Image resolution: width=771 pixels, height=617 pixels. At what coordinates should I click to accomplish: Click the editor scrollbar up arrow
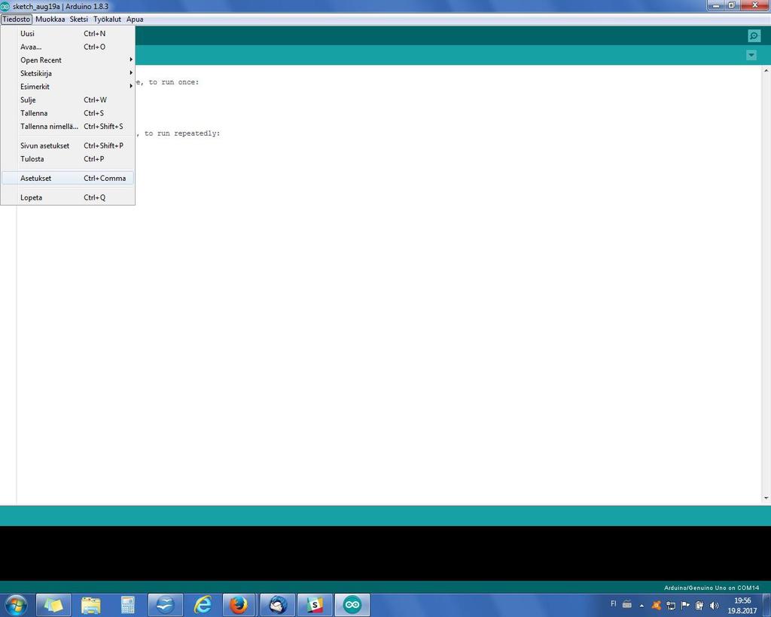(766, 71)
